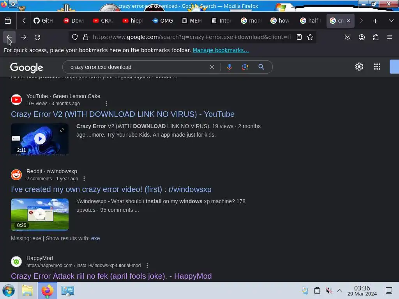The image size is (399, 299).
Task: Open the clipboard tray icon
Action: [317, 290]
